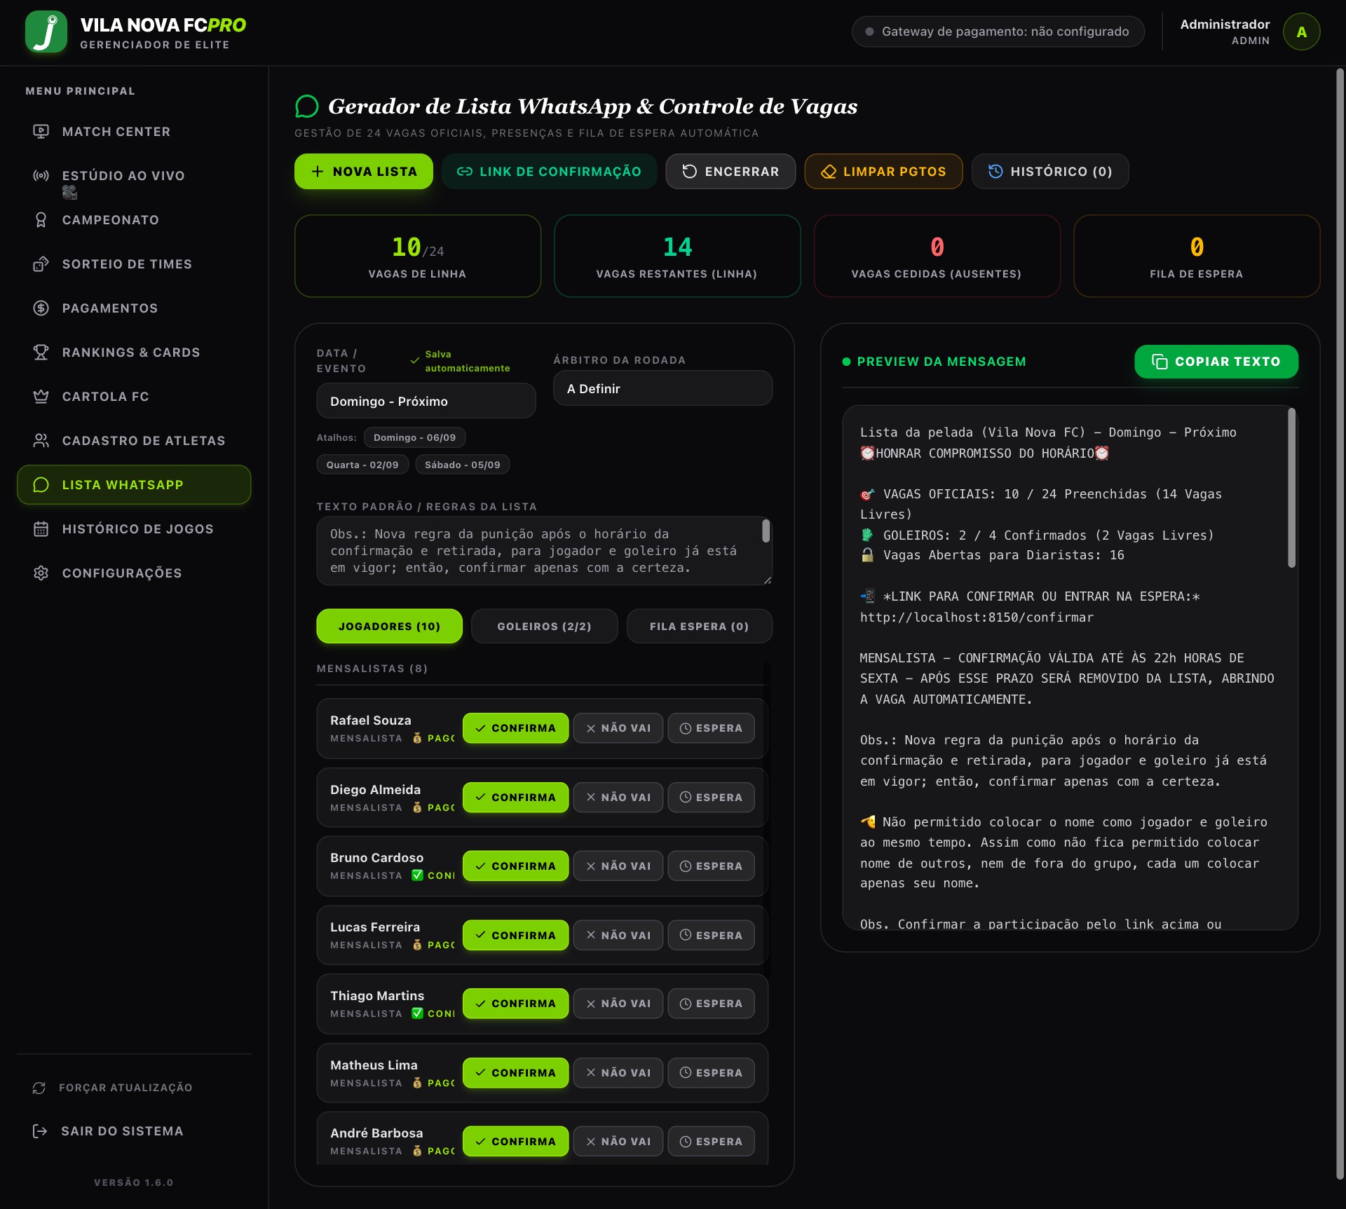Click Limpar Pgtos button
1346x1209 pixels.
(883, 172)
